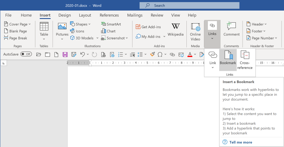The width and height of the screenshot is (284, 147).
Task: Switch to the Home tab
Action: pyautogui.click(x=26, y=15)
